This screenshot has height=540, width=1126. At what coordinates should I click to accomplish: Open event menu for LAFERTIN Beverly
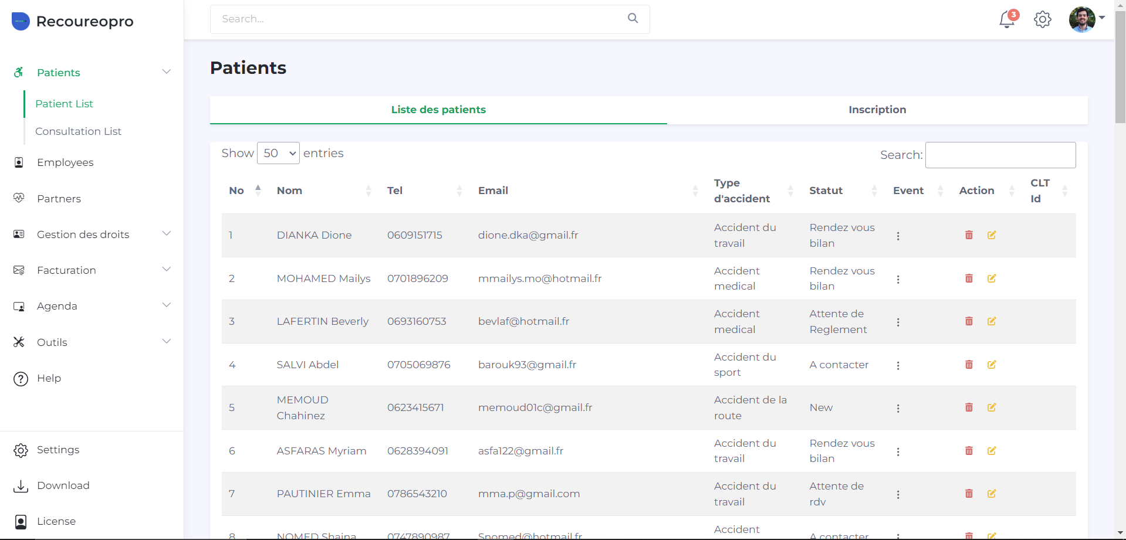pyautogui.click(x=898, y=322)
